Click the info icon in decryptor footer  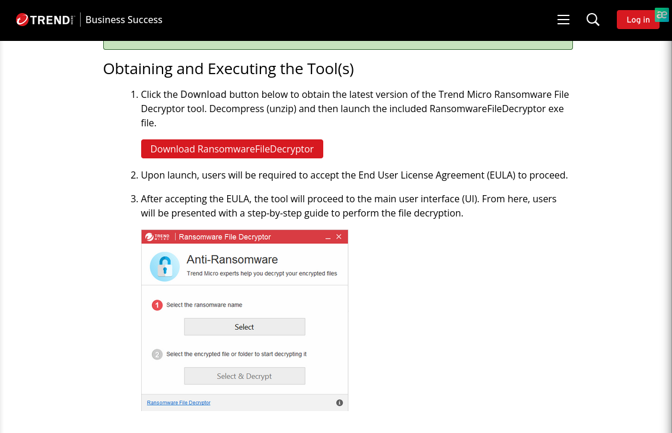click(x=339, y=403)
